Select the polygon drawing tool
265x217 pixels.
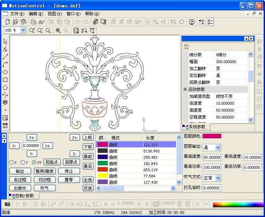click(5, 87)
